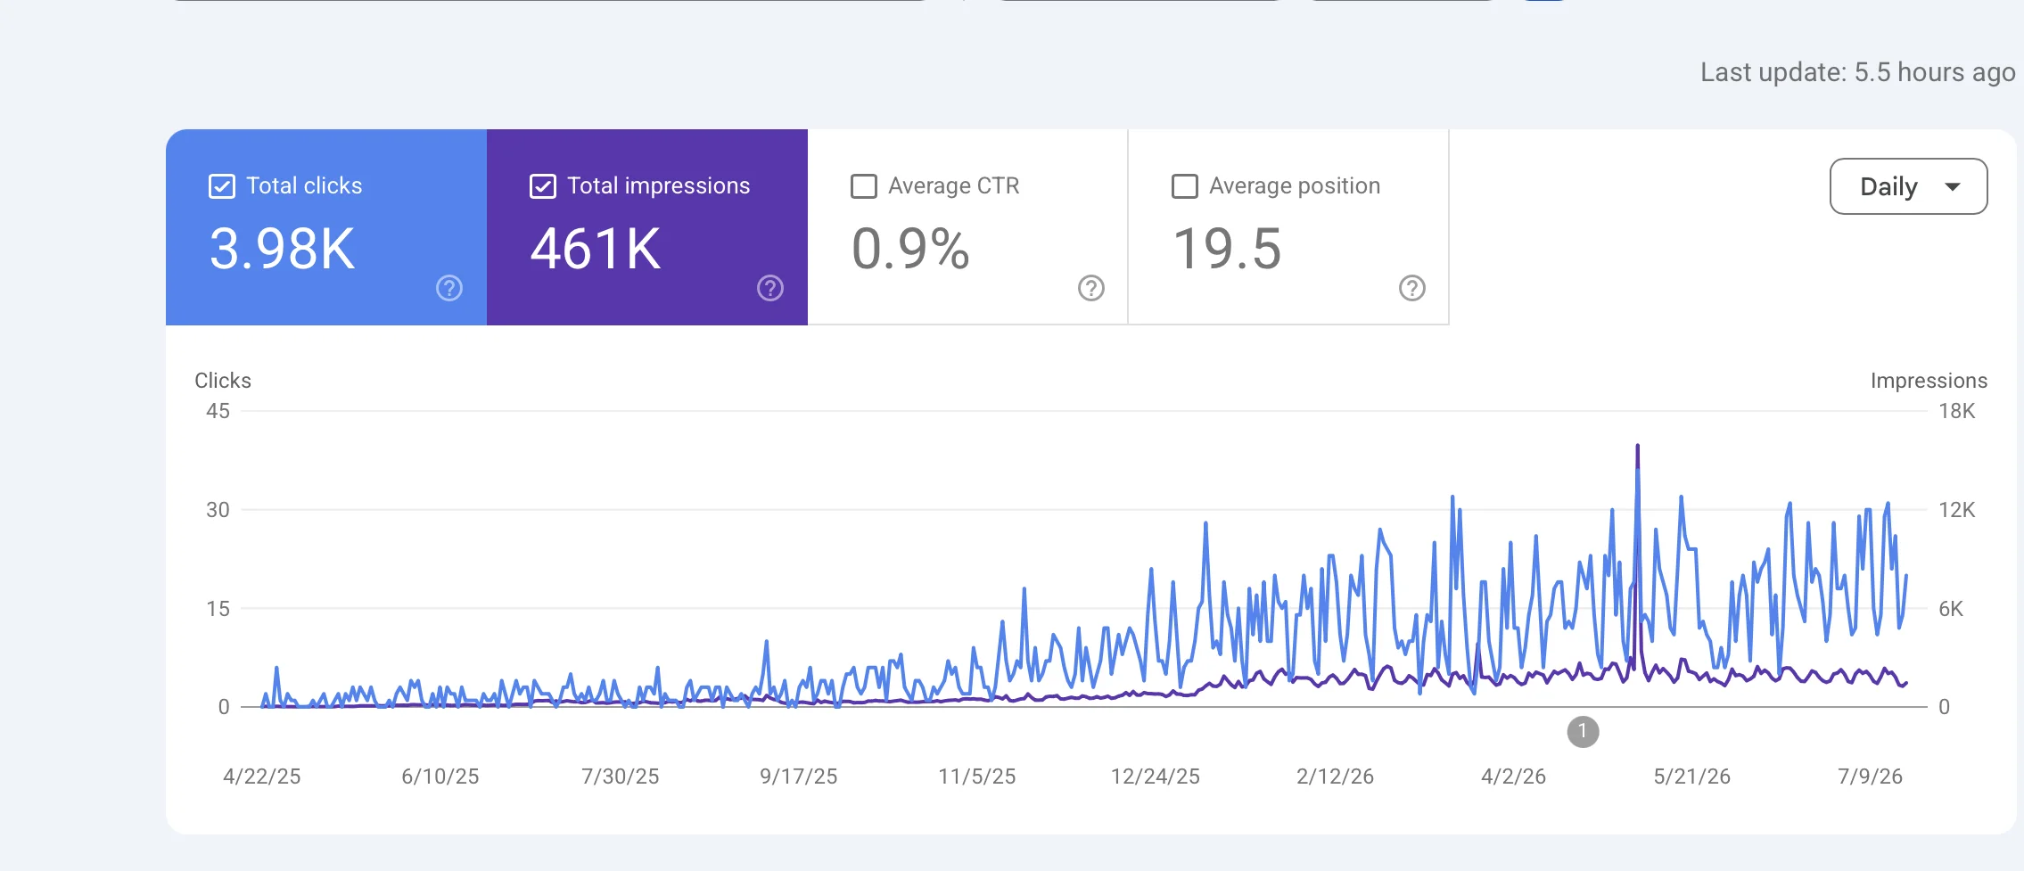Click the annotation marker labeled 1
This screenshot has width=2024, height=871.
1583,732
